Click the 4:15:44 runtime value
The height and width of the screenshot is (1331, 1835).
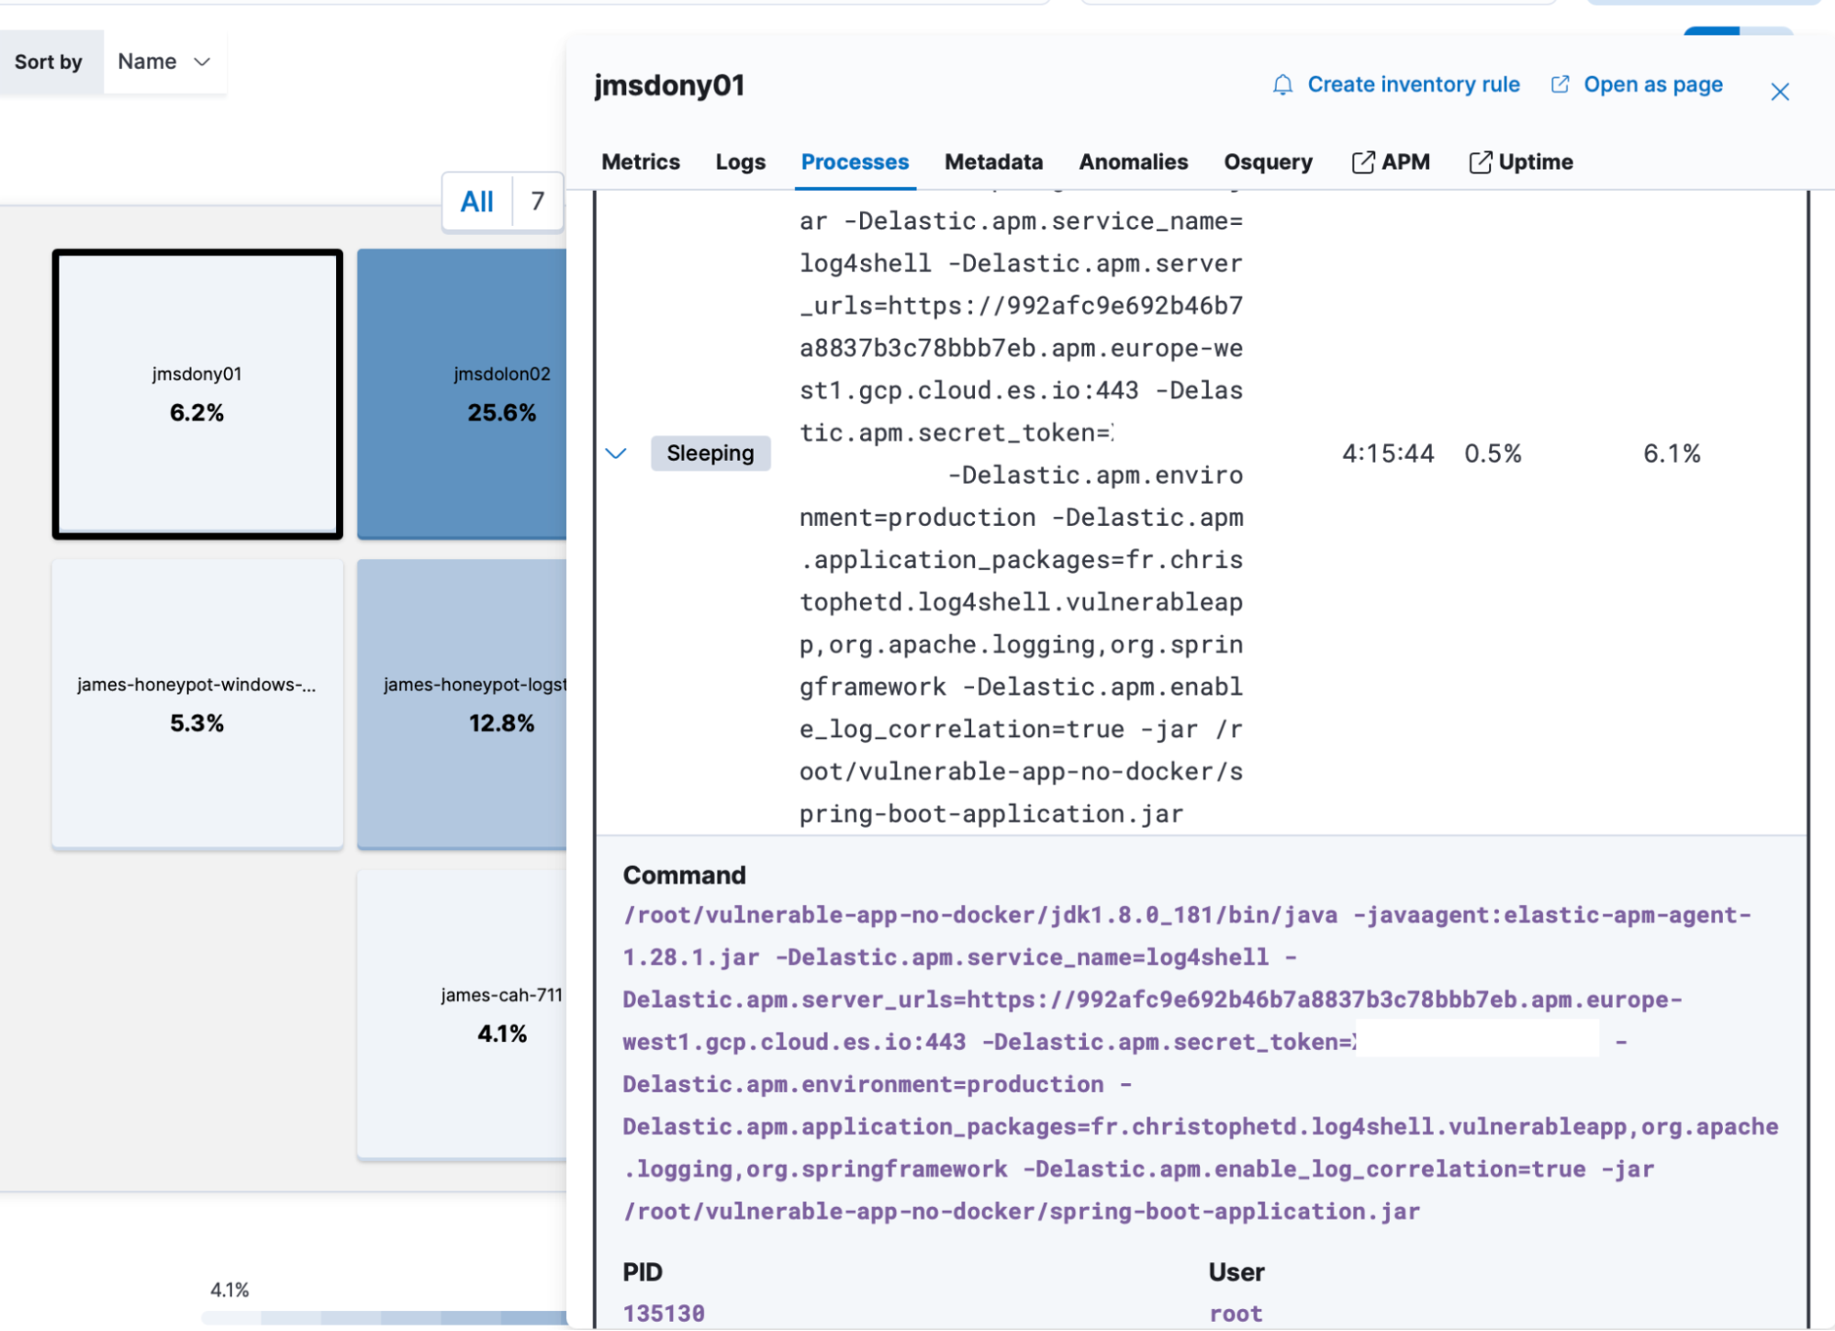coord(1388,453)
